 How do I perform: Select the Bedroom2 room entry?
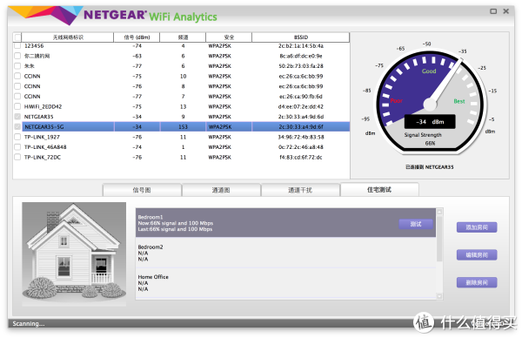[285, 253]
